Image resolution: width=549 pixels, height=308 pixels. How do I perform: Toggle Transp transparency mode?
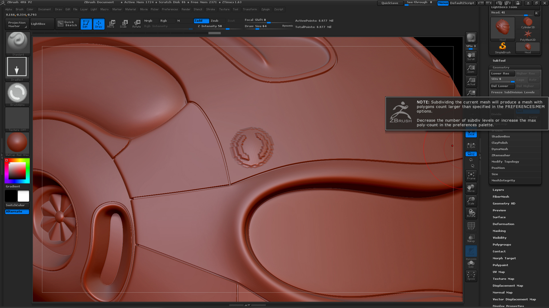tap(471, 238)
